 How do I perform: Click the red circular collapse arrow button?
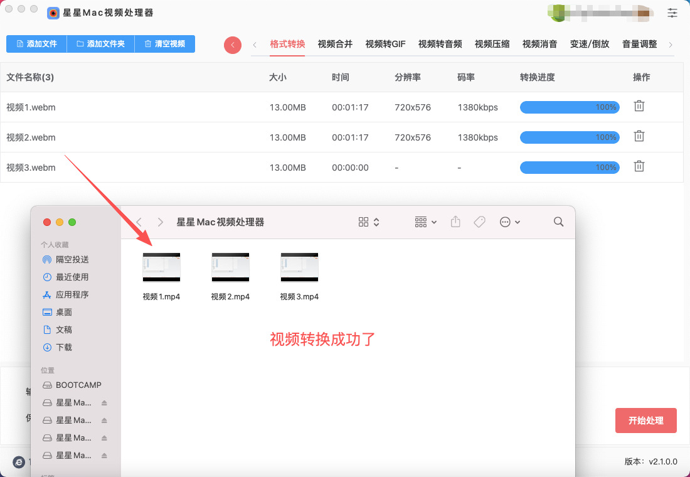pos(233,45)
